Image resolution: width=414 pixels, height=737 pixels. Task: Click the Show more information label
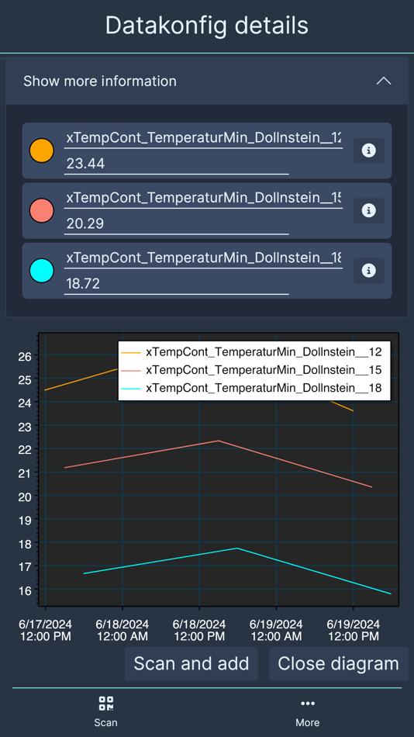[x=100, y=81]
